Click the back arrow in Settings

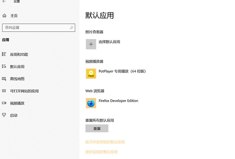4,1
